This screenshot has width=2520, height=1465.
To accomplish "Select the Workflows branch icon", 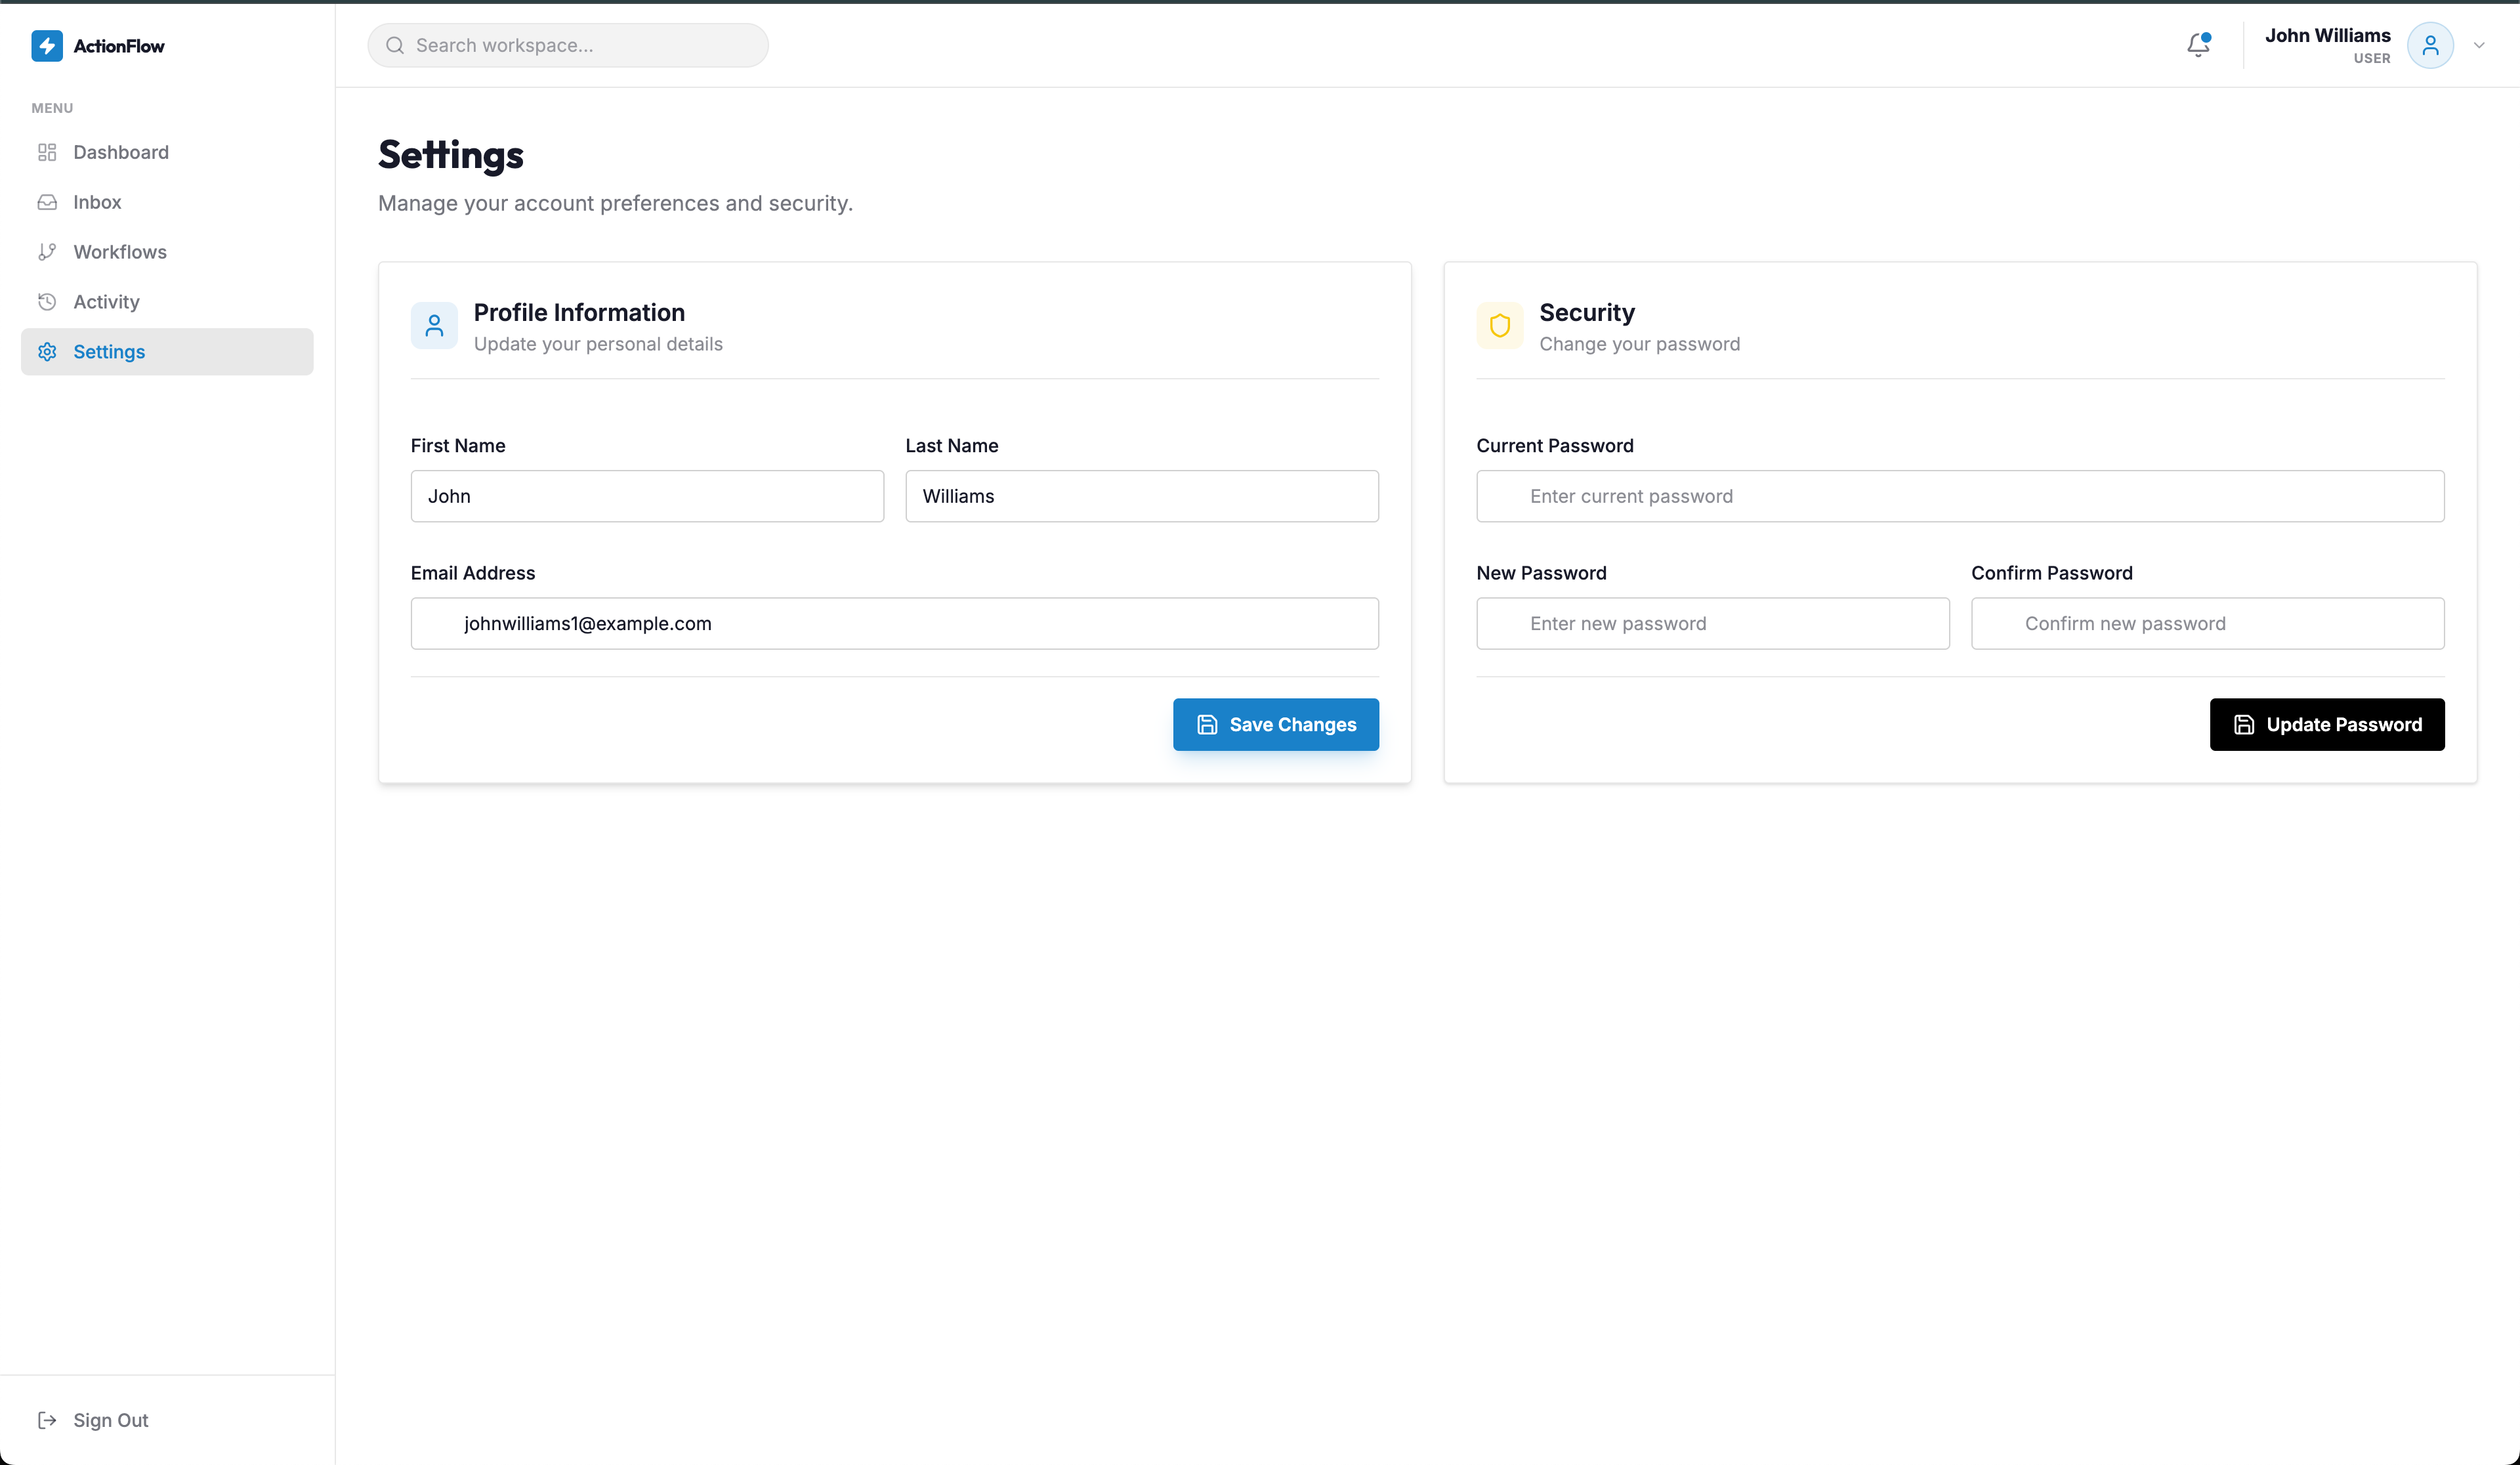I will click(47, 251).
